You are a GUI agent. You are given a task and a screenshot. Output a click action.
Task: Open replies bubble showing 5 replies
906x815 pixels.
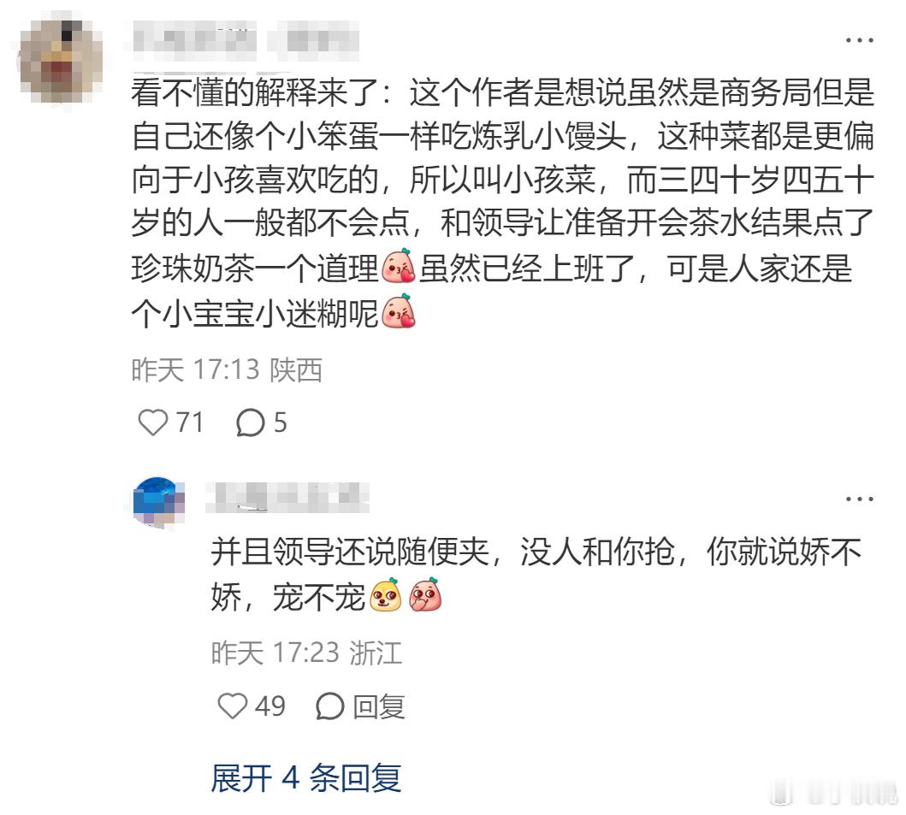250,422
